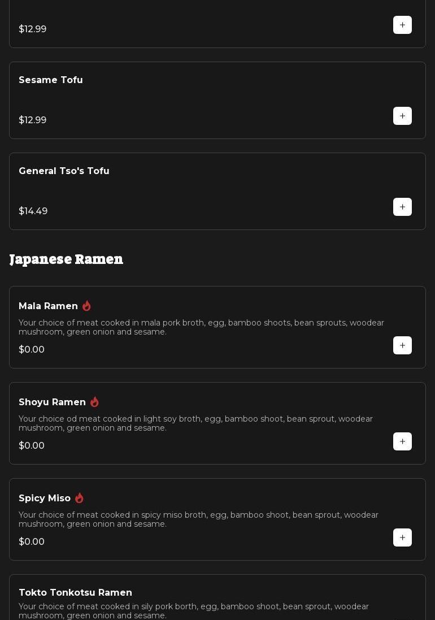Select the Mala Ramen item name
This screenshot has height=620, width=435.
(48, 306)
